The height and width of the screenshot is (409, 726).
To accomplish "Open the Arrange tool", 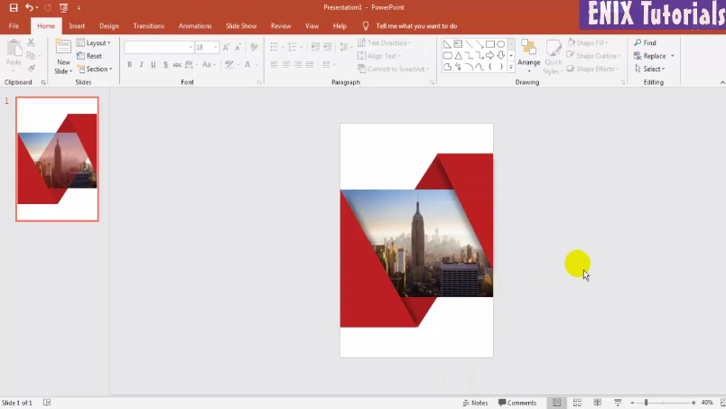I will (x=529, y=54).
